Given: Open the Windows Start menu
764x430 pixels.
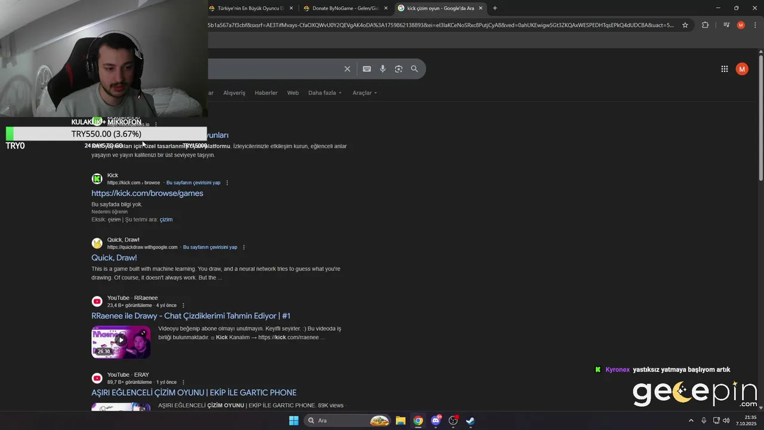Looking at the screenshot, I should pos(294,420).
